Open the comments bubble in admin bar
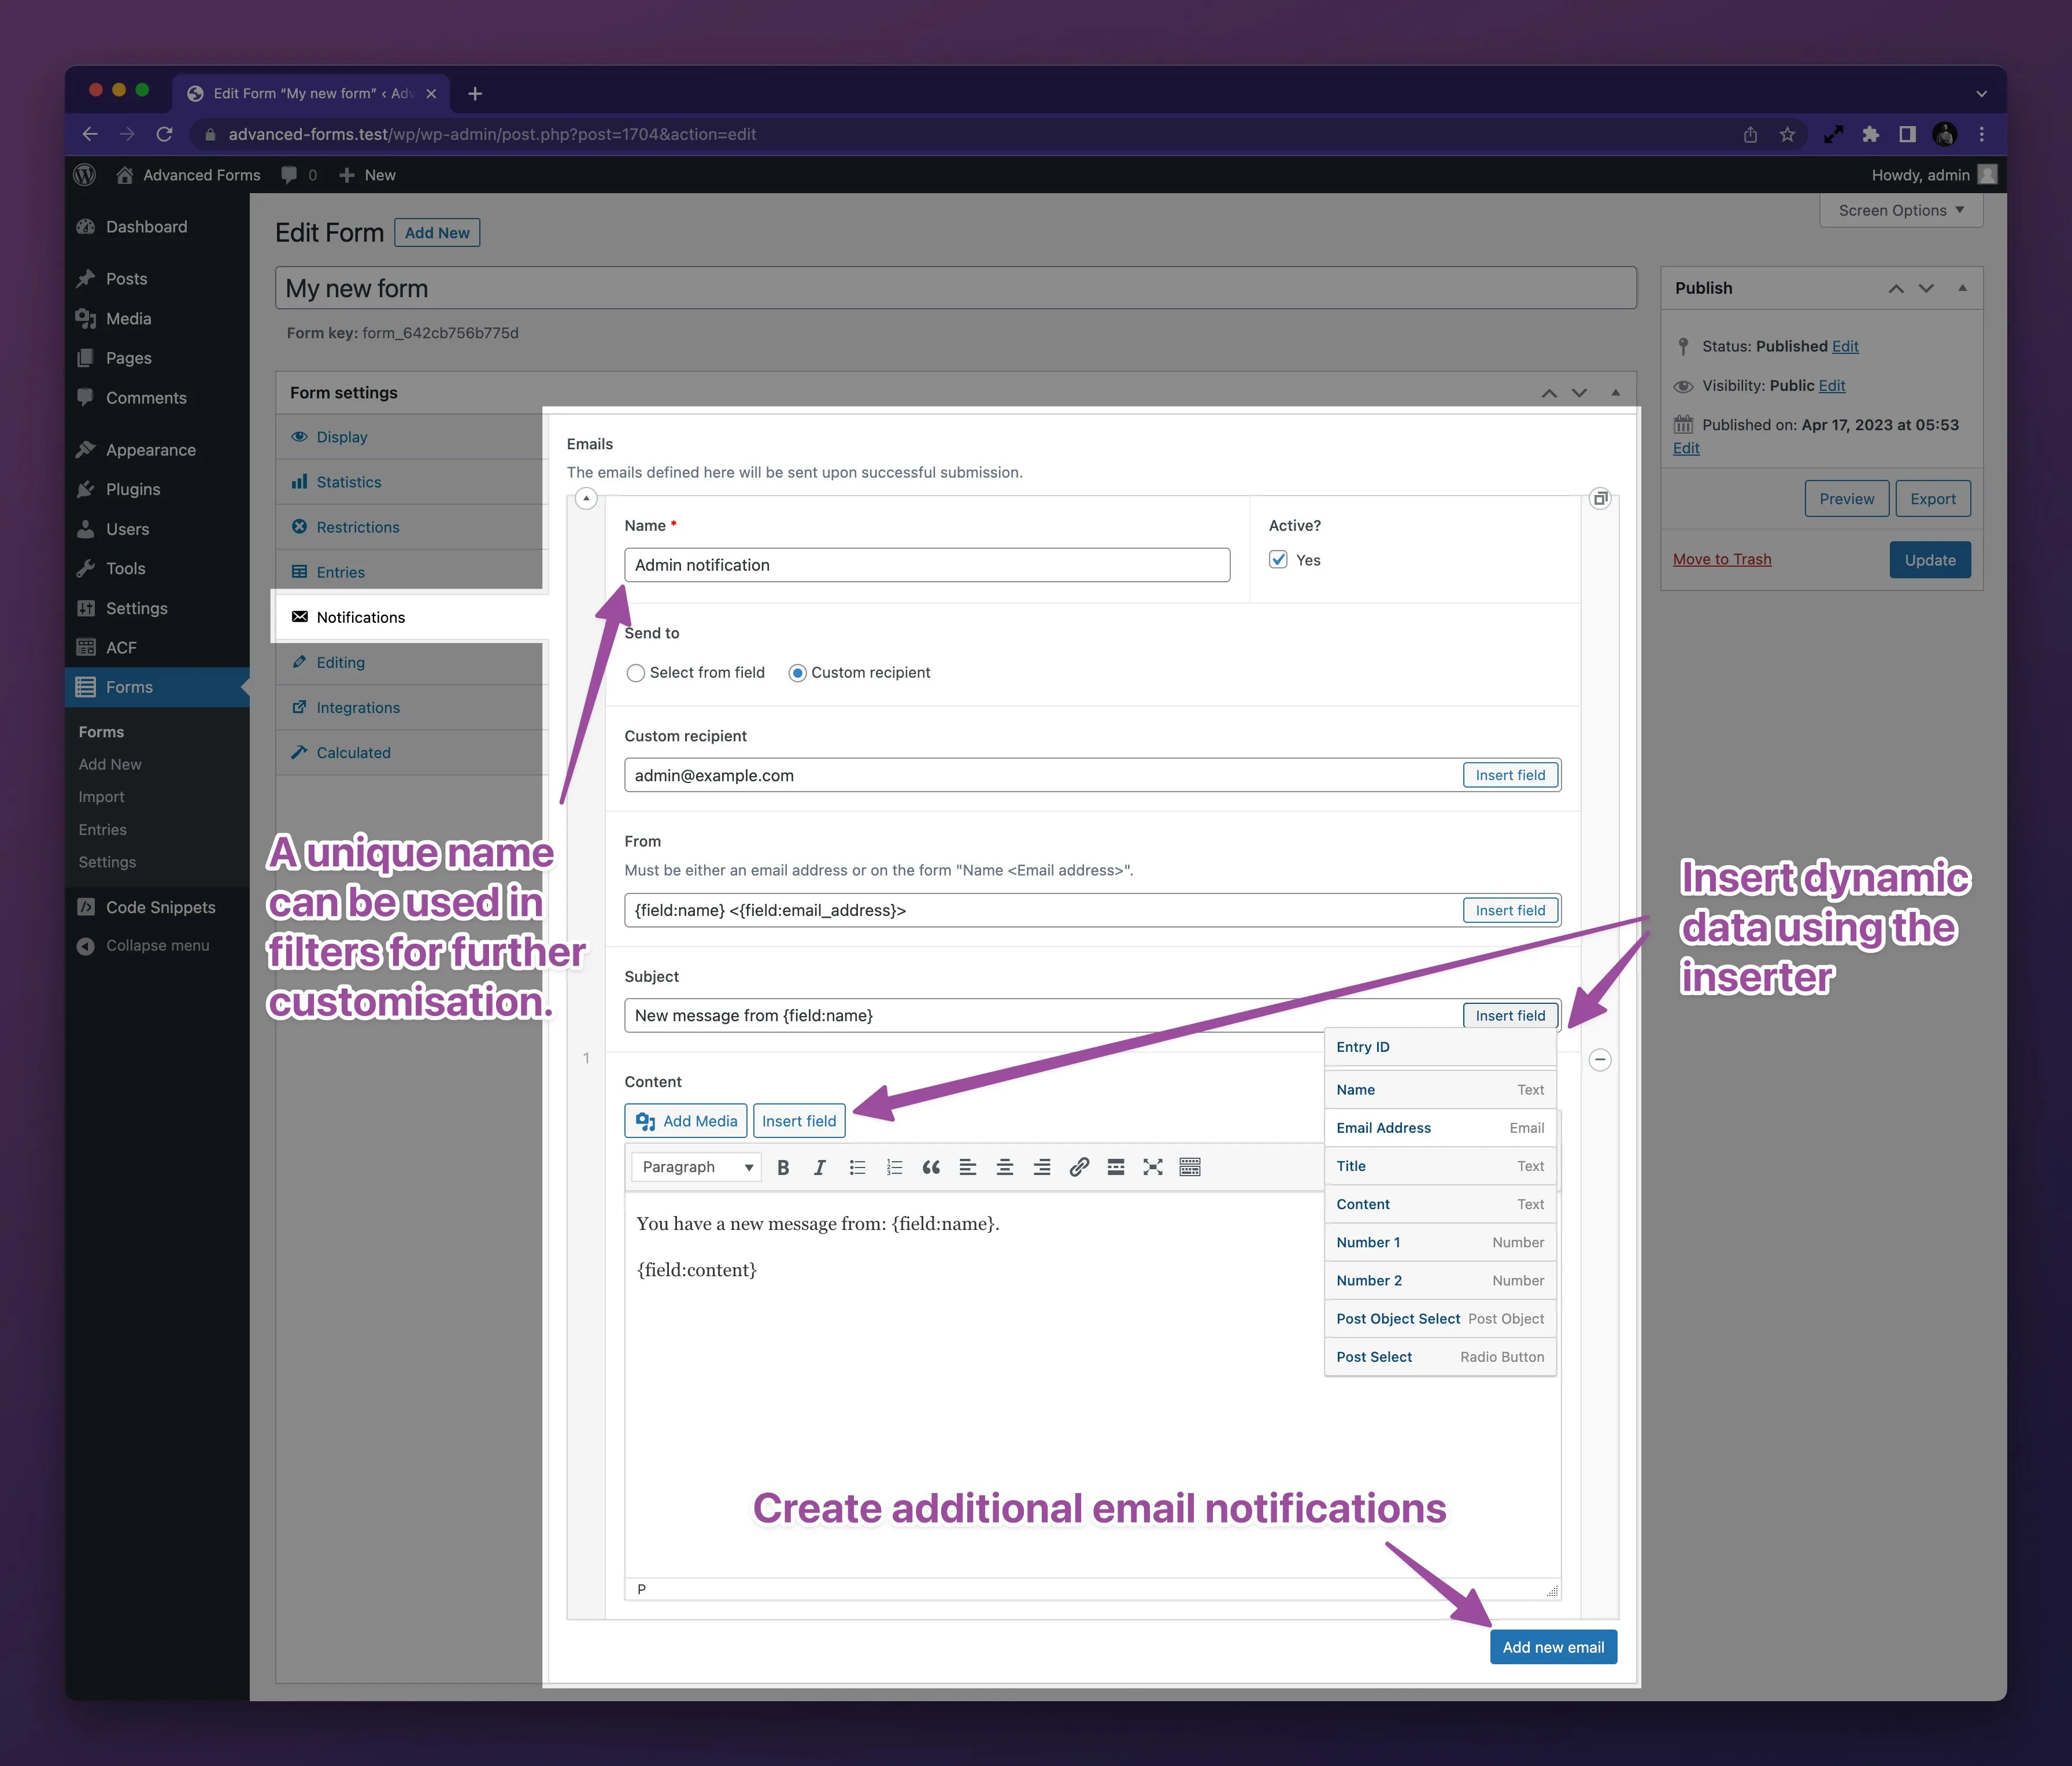The height and width of the screenshot is (1766, 2072). point(299,175)
